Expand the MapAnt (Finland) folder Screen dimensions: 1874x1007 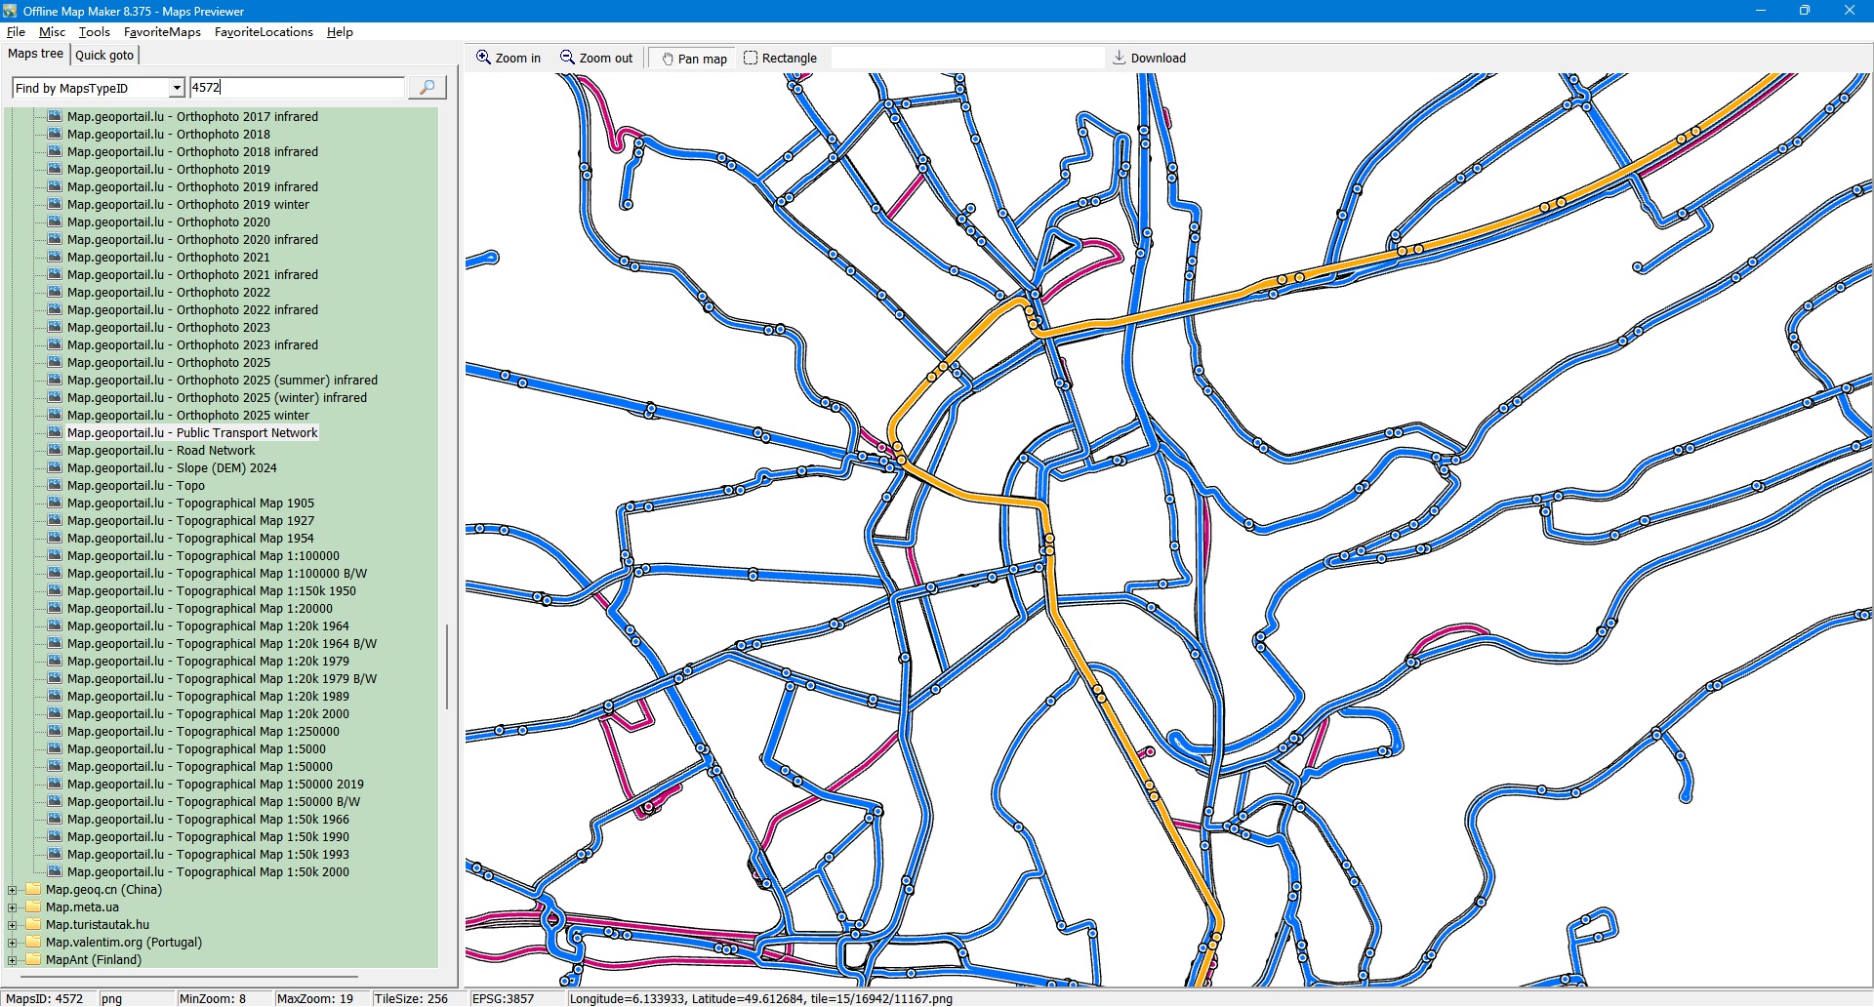[x=13, y=960]
